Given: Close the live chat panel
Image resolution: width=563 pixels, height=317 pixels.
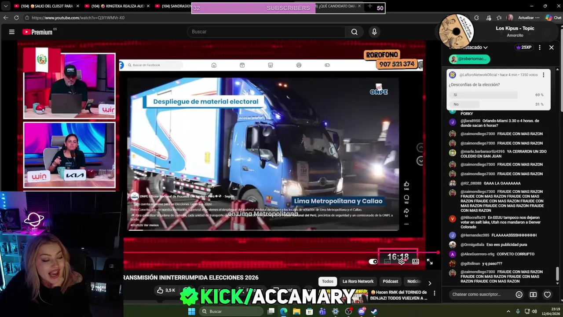Looking at the screenshot, I should (x=551, y=47).
